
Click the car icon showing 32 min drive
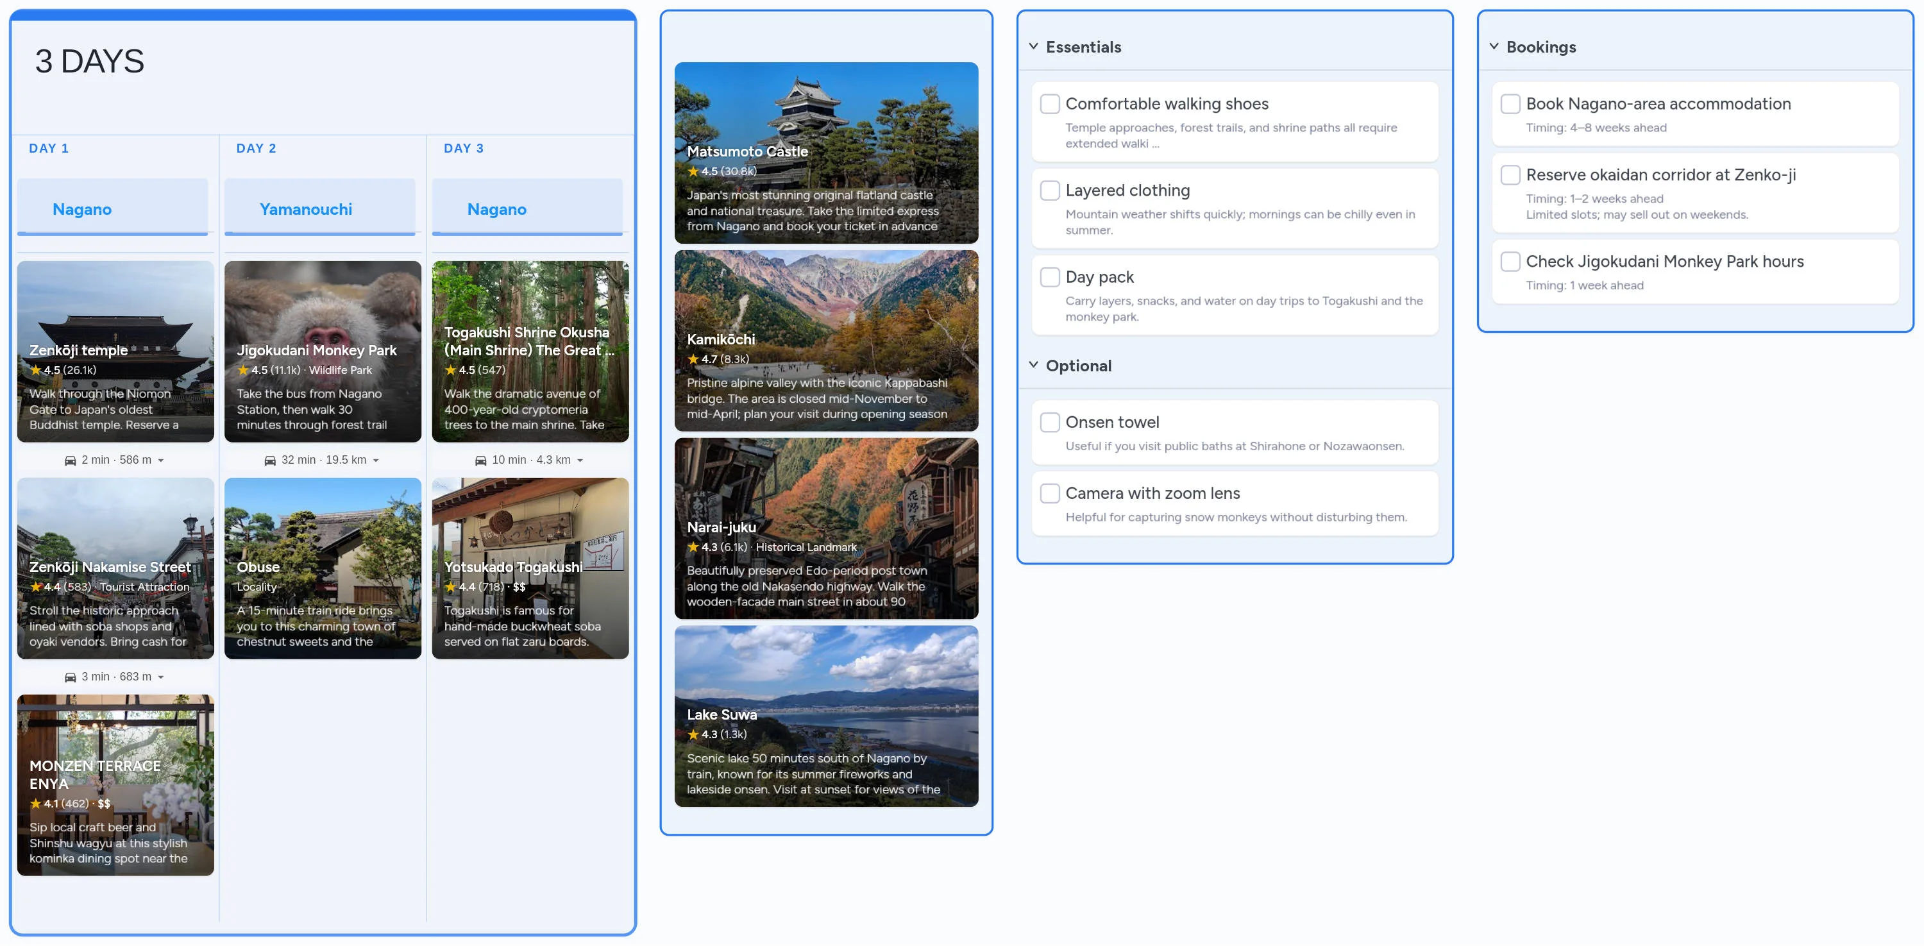click(x=269, y=460)
